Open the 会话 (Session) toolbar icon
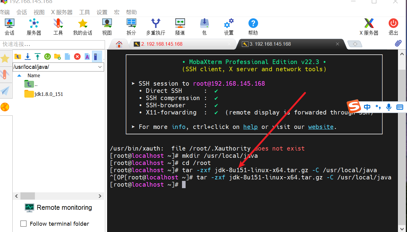 pos(9,27)
